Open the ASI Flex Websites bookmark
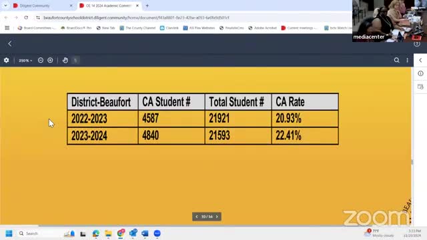 pos(199,28)
